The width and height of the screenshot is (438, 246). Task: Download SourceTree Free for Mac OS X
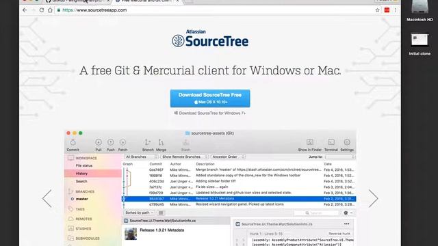(210, 98)
